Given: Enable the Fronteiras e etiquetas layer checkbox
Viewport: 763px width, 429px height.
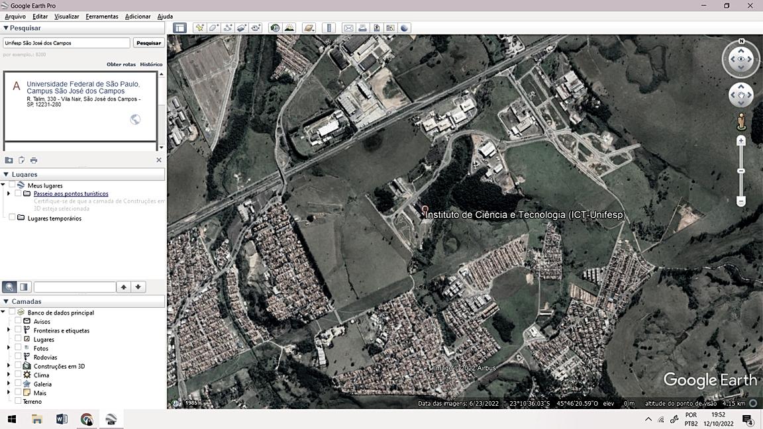Looking at the screenshot, I should pos(18,330).
